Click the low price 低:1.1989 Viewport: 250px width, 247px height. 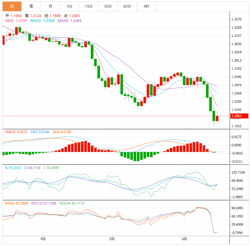tap(53, 16)
